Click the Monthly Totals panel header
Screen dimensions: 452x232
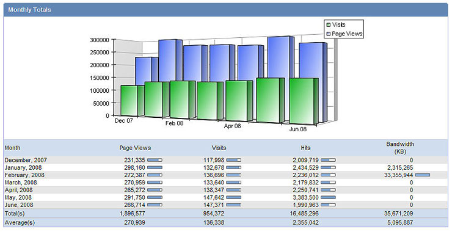tap(226, 10)
